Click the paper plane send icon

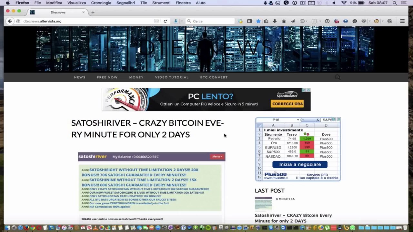293,21
